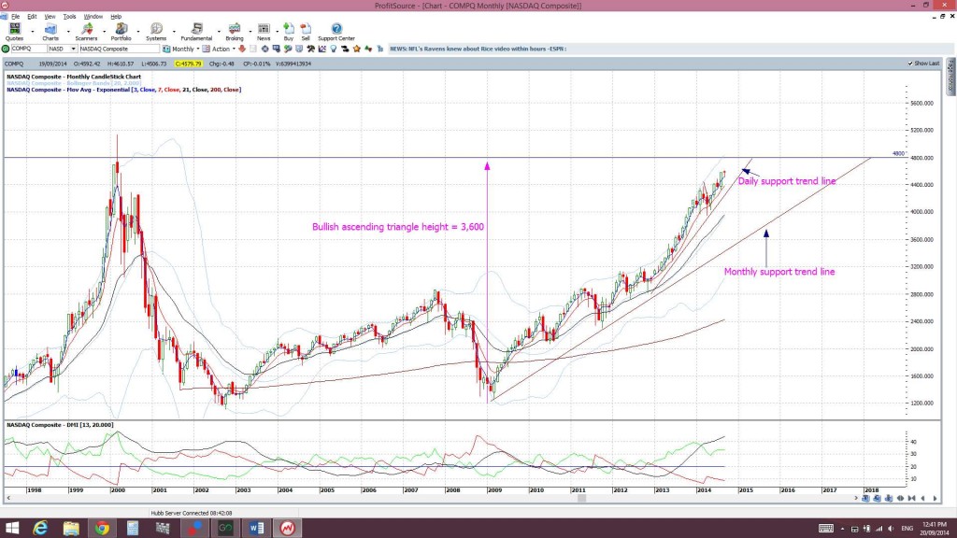Click the NFL Ravens news headline
Screen dimensions: 957x538
point(478,49)
